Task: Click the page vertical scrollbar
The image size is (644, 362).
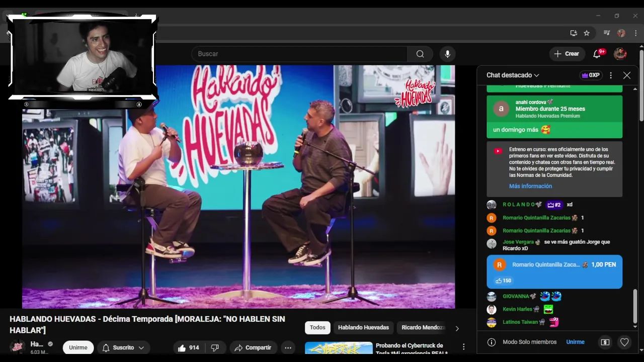Action: point(641,85)
